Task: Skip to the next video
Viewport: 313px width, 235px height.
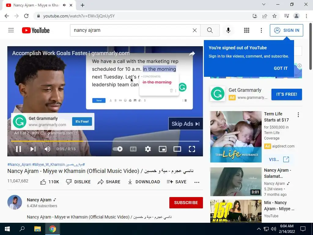Action: point(33,149)
